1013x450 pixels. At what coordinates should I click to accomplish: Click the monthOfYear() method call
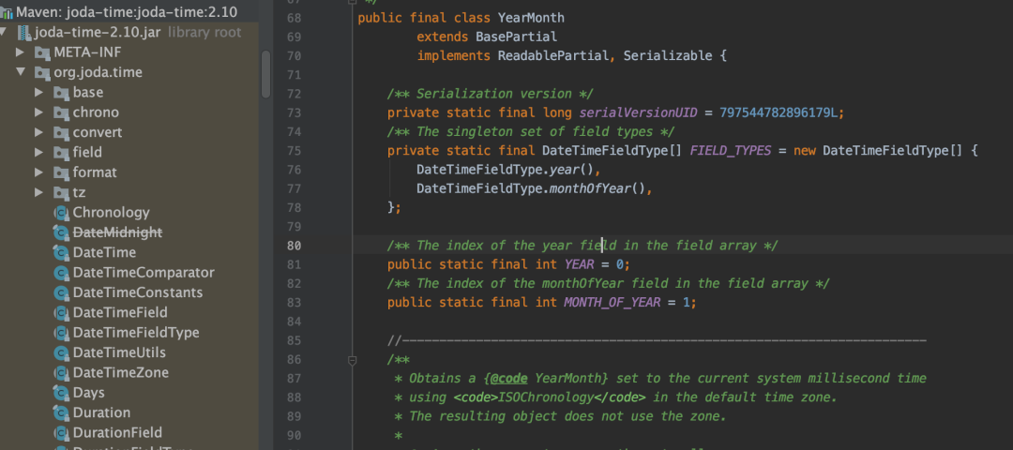597,189
